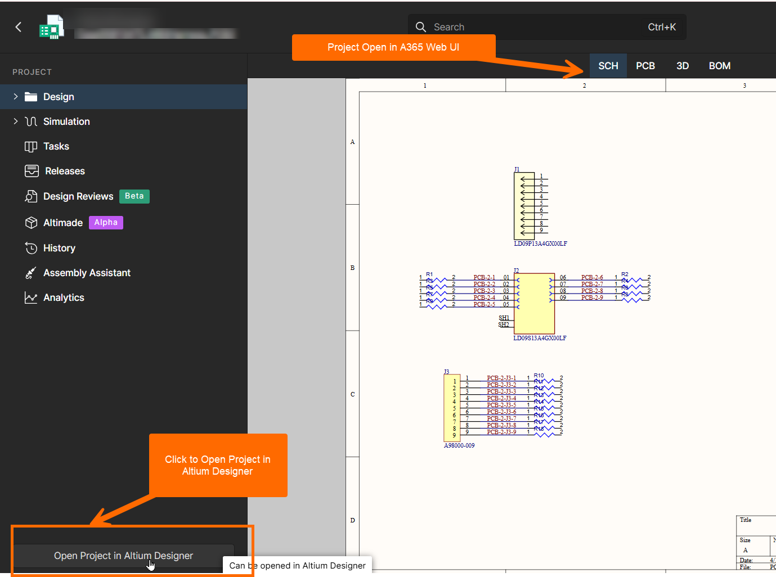The width and height of the screenshot is (776, 577).
Task: Click the R1 resistor designator
Action: pyautogui.click(x=429, y=274)
